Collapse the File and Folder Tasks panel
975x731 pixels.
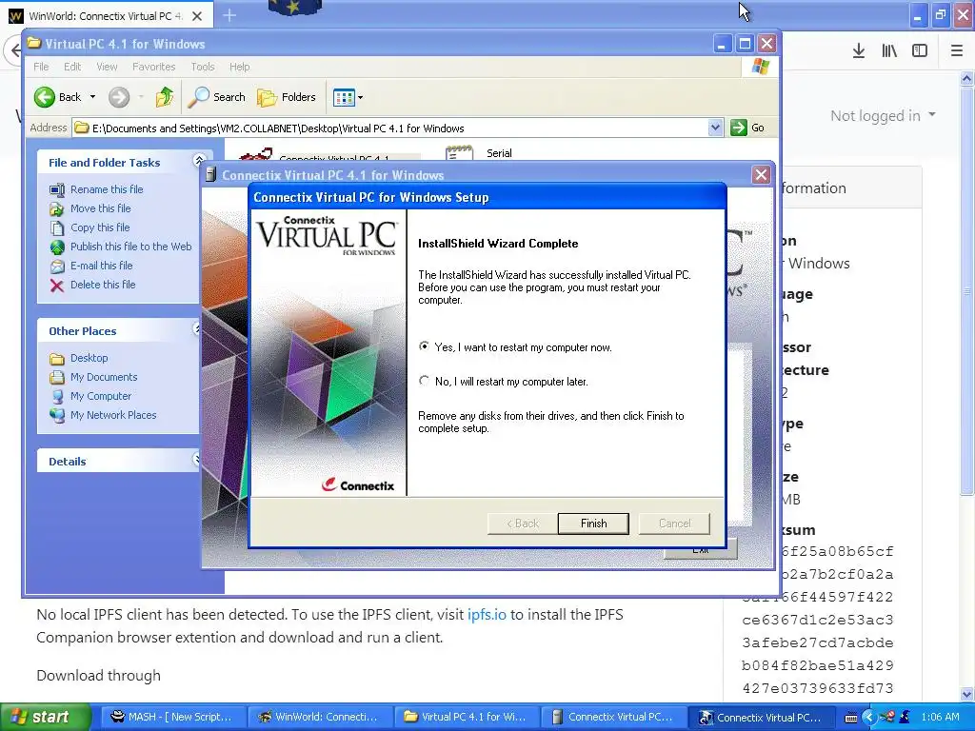pos(199,161)
